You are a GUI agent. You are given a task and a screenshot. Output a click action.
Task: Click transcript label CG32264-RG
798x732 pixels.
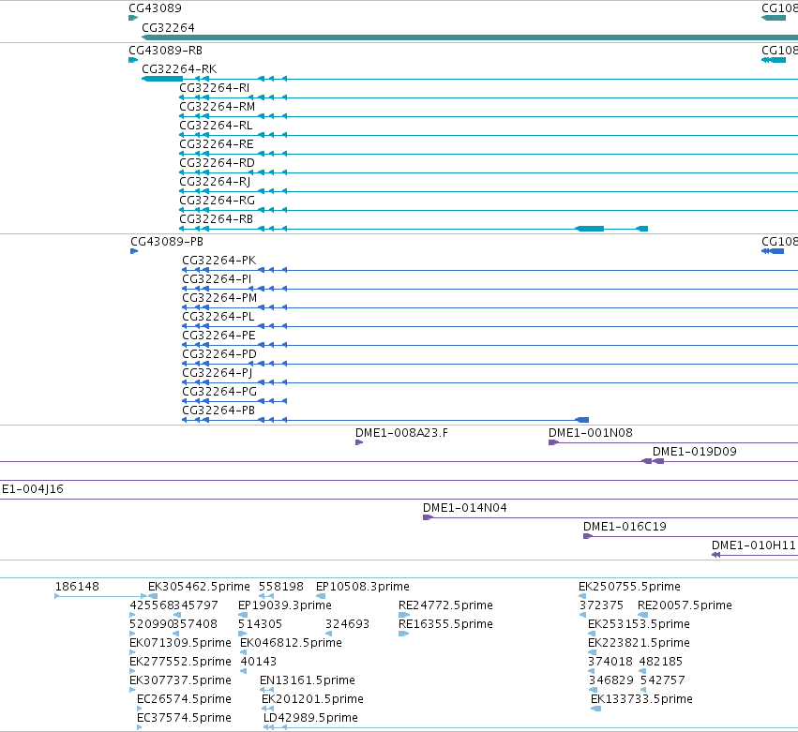217,201
